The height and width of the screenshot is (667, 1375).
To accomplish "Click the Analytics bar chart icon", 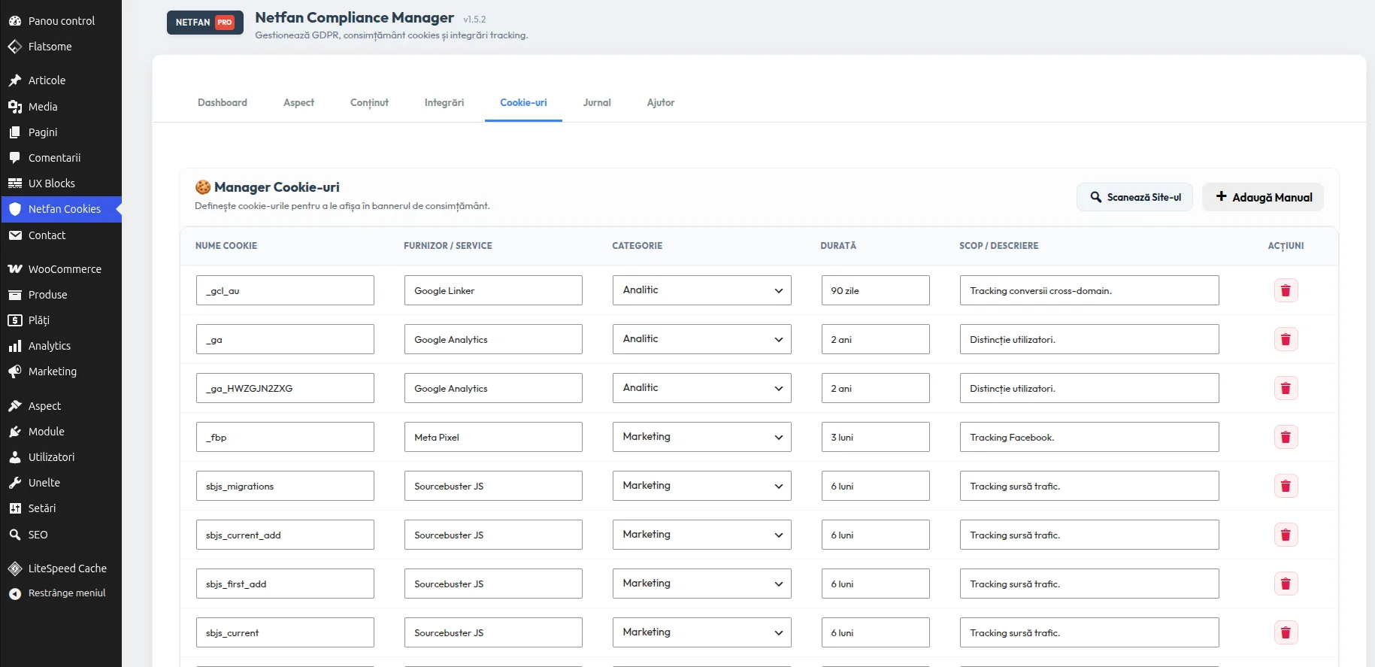I will click(15, 346).
